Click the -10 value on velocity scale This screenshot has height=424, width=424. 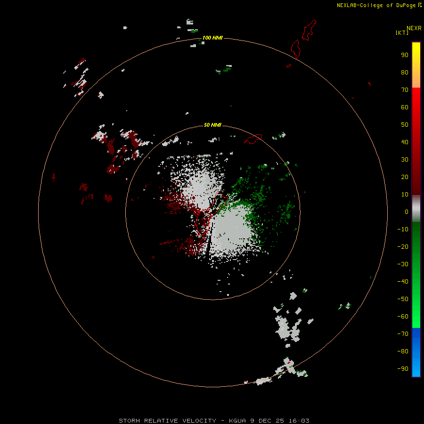pos(403,229)
